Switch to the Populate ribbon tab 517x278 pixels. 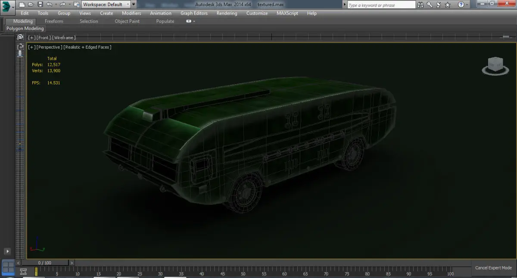coord(165,21)
